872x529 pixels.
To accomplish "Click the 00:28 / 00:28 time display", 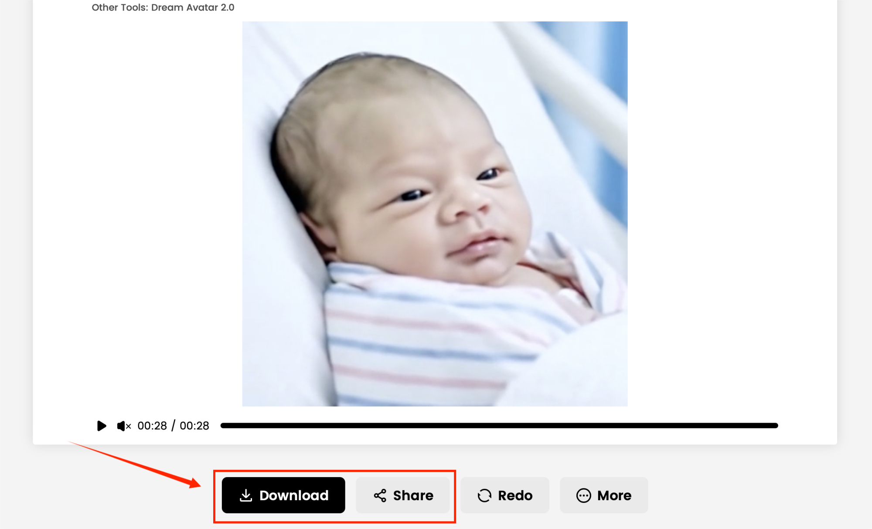I will [x=173, y=426].
